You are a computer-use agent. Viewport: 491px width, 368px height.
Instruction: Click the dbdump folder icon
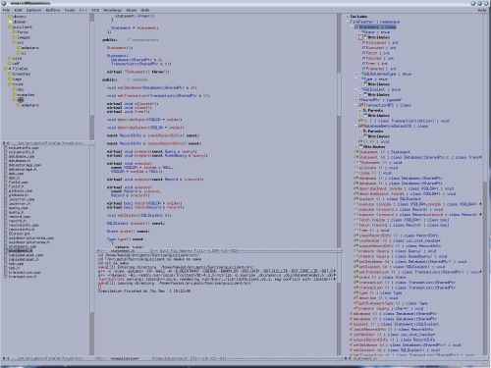coord(10,22)
